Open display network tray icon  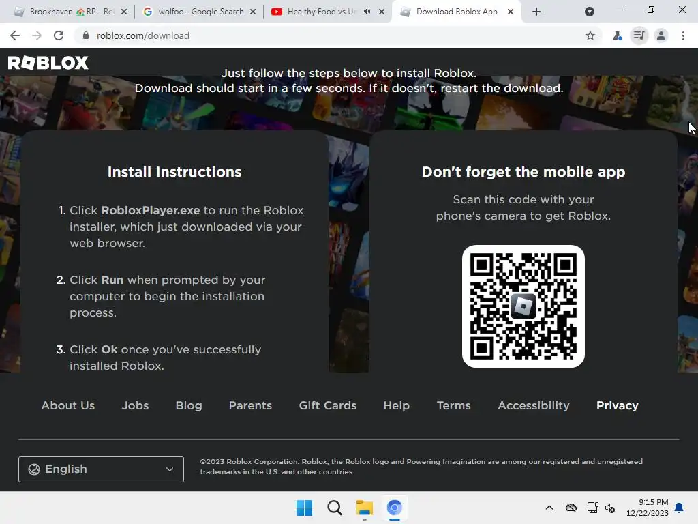pos(592,508)
